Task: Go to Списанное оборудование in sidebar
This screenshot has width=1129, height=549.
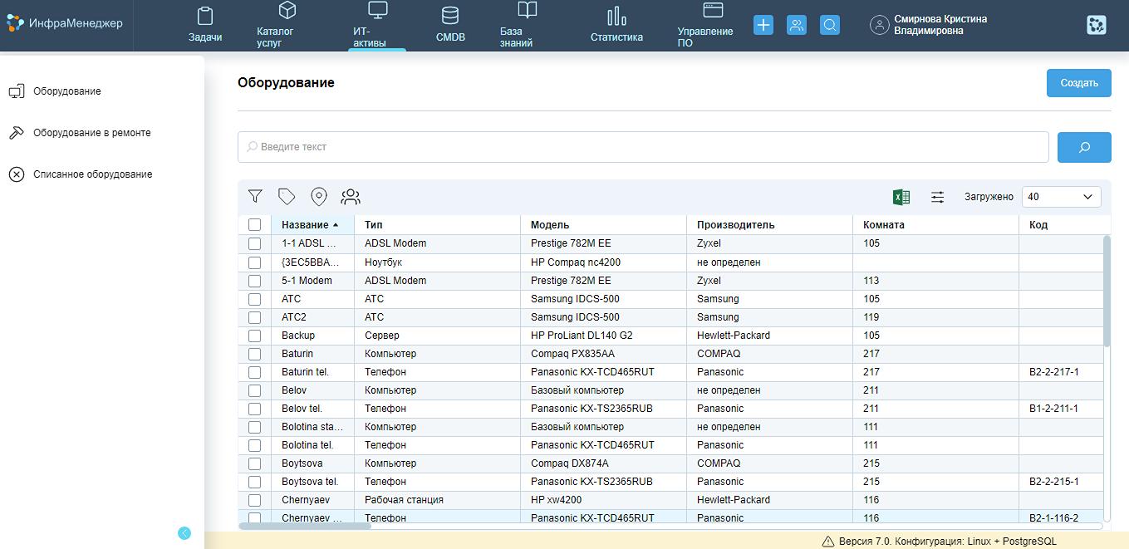Action: 92,174
